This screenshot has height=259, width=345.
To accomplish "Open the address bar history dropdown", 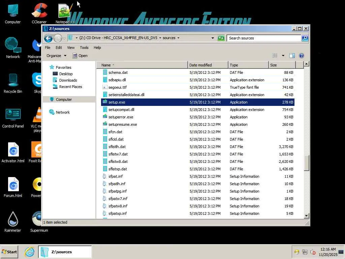I will (x=213, y=38).
